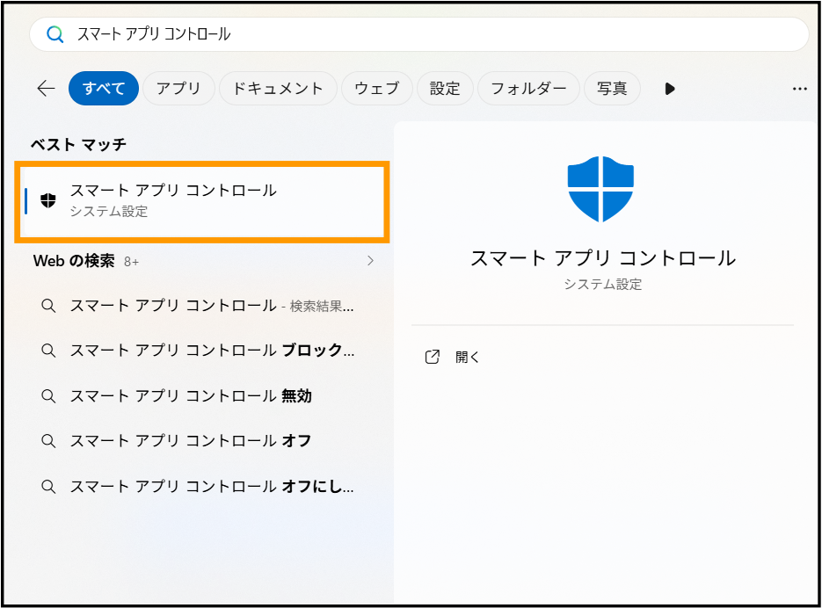Click the search field containing スマート アプリ コントロール
822x608 pixels.
tap(418, 34)
